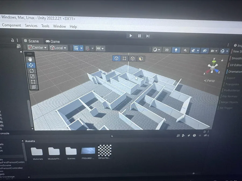242x181 pixels.
Task: Click the green Y axis on orientation gizmo
Action: click(x=214, y=61)
